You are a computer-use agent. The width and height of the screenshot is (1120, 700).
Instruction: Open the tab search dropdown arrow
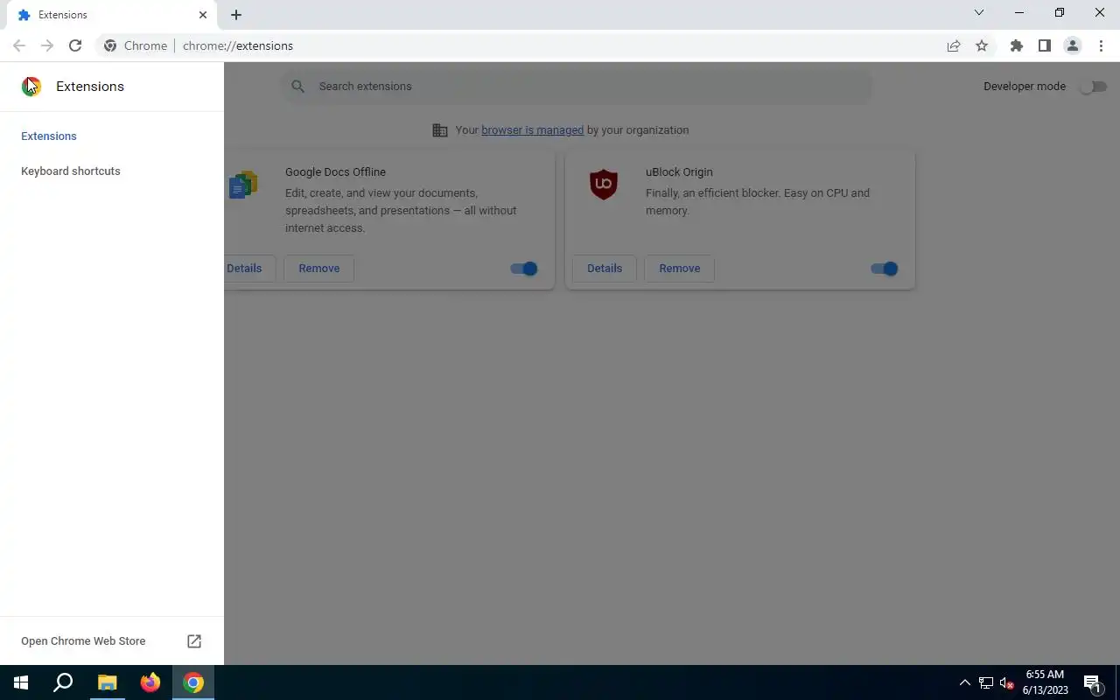(x=979, y=13)
